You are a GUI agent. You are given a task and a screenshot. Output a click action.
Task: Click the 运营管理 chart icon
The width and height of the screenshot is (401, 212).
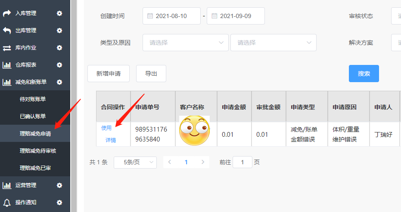7,185
